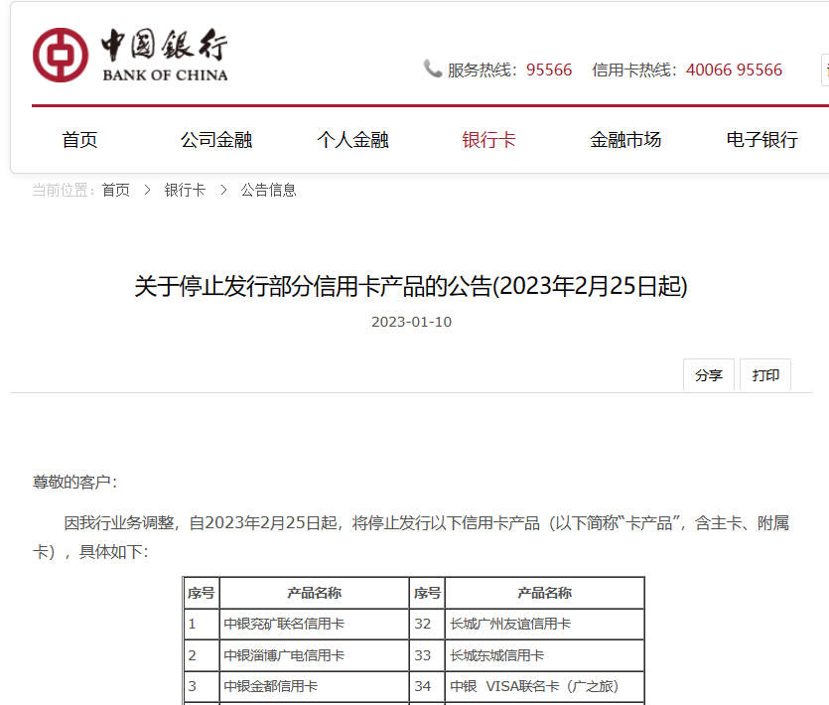
Task: Click the right 产品名称 column header
Action: 545,593
